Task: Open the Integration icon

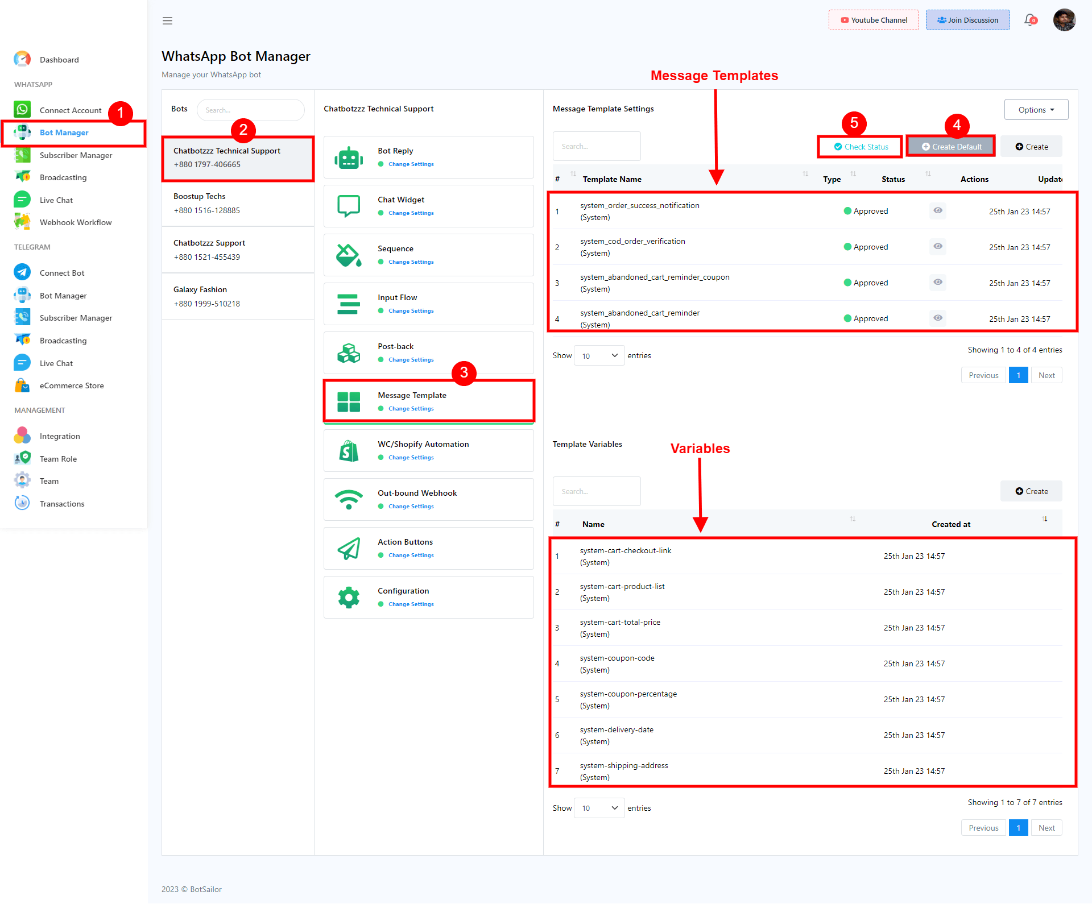Action: pos(22,436)
